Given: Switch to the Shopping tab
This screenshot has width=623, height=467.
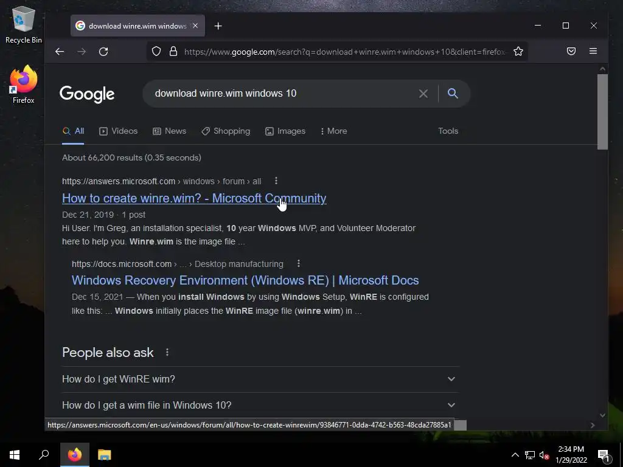Looking at the screenshot, I should pyautogui.click(x=226, y=131).
